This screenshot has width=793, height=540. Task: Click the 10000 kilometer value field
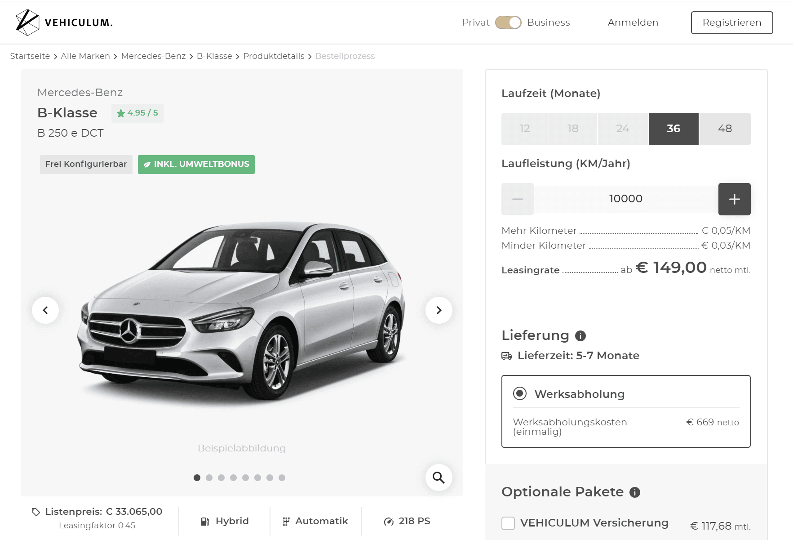click(x=626, y=199)
